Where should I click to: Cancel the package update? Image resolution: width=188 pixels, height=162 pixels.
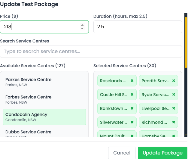tap(122, 153)
